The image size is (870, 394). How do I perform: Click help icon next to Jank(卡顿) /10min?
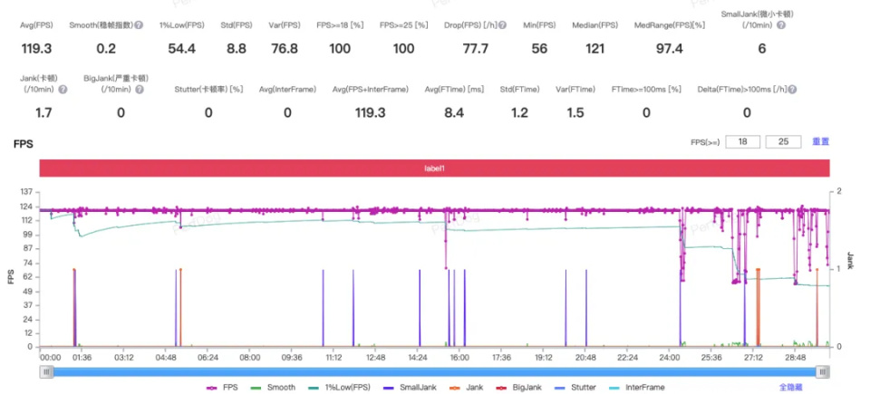[63, 90]
